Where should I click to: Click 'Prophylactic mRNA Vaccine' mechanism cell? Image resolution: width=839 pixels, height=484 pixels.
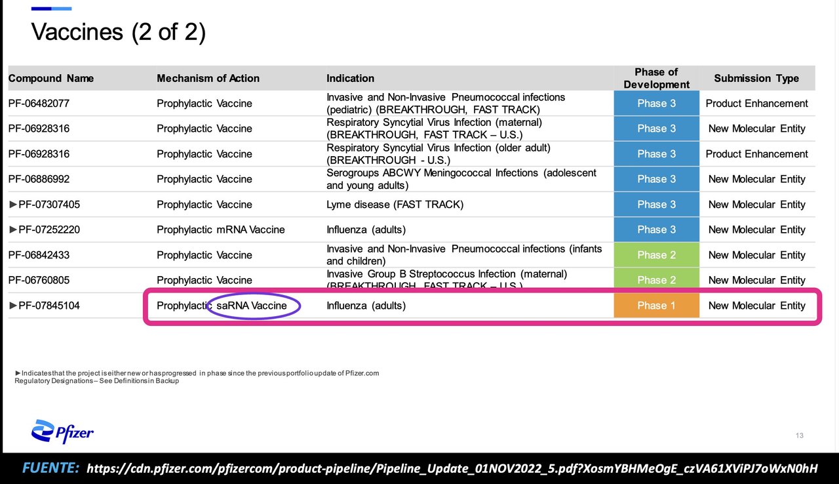point(221,230)
